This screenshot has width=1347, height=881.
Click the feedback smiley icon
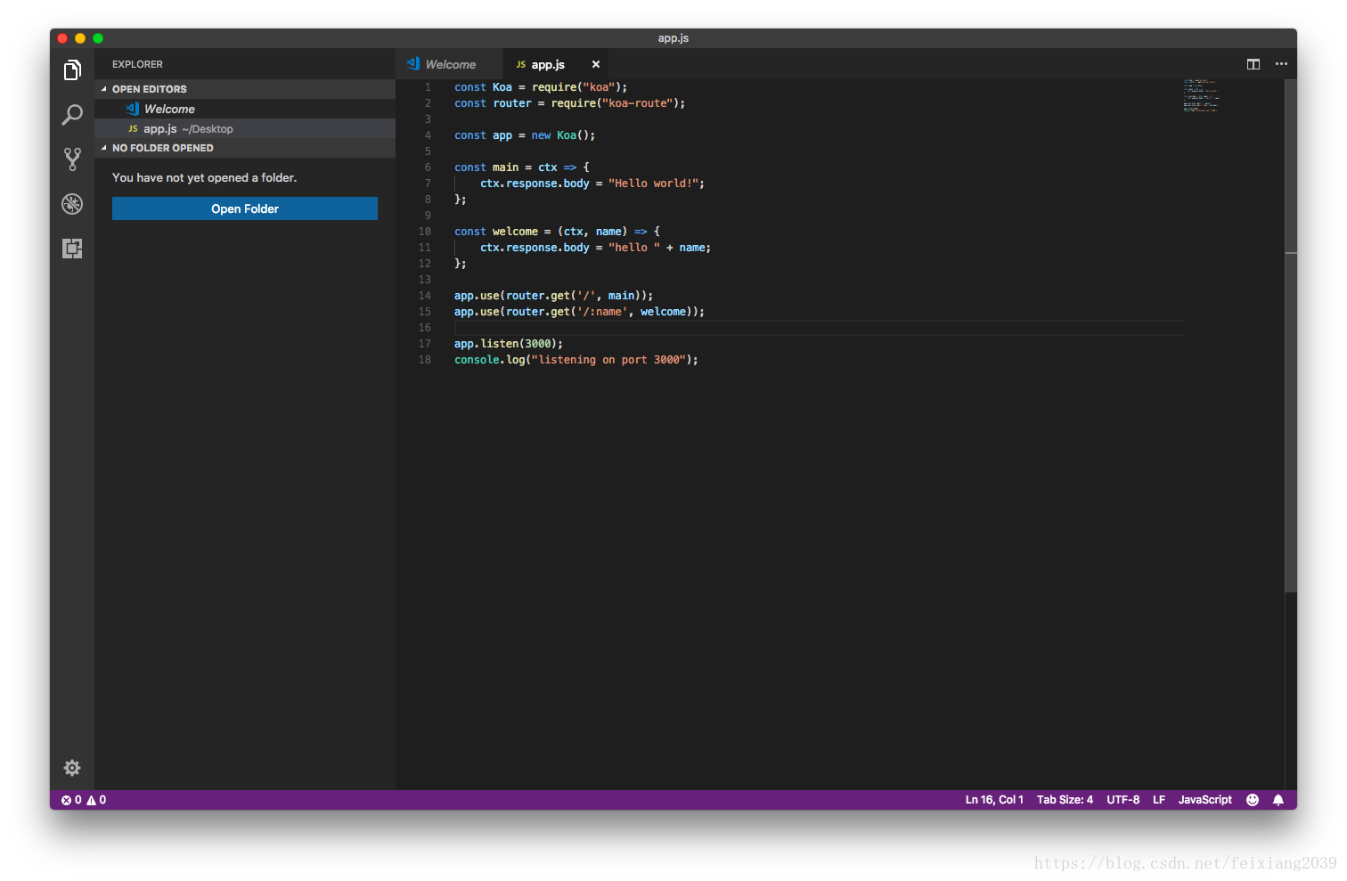(1253, 800)
